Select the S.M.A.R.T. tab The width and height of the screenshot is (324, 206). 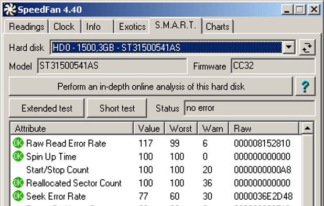click(x=176, y=26)
